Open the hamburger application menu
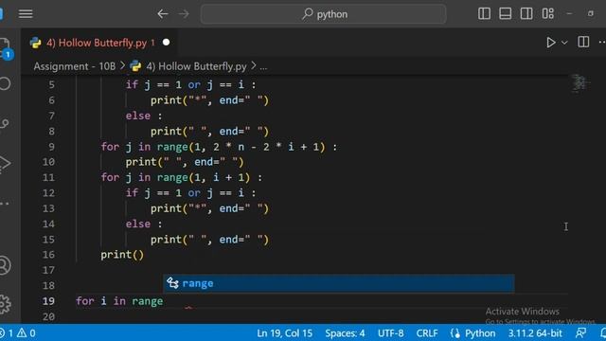 tap(26, 14)
